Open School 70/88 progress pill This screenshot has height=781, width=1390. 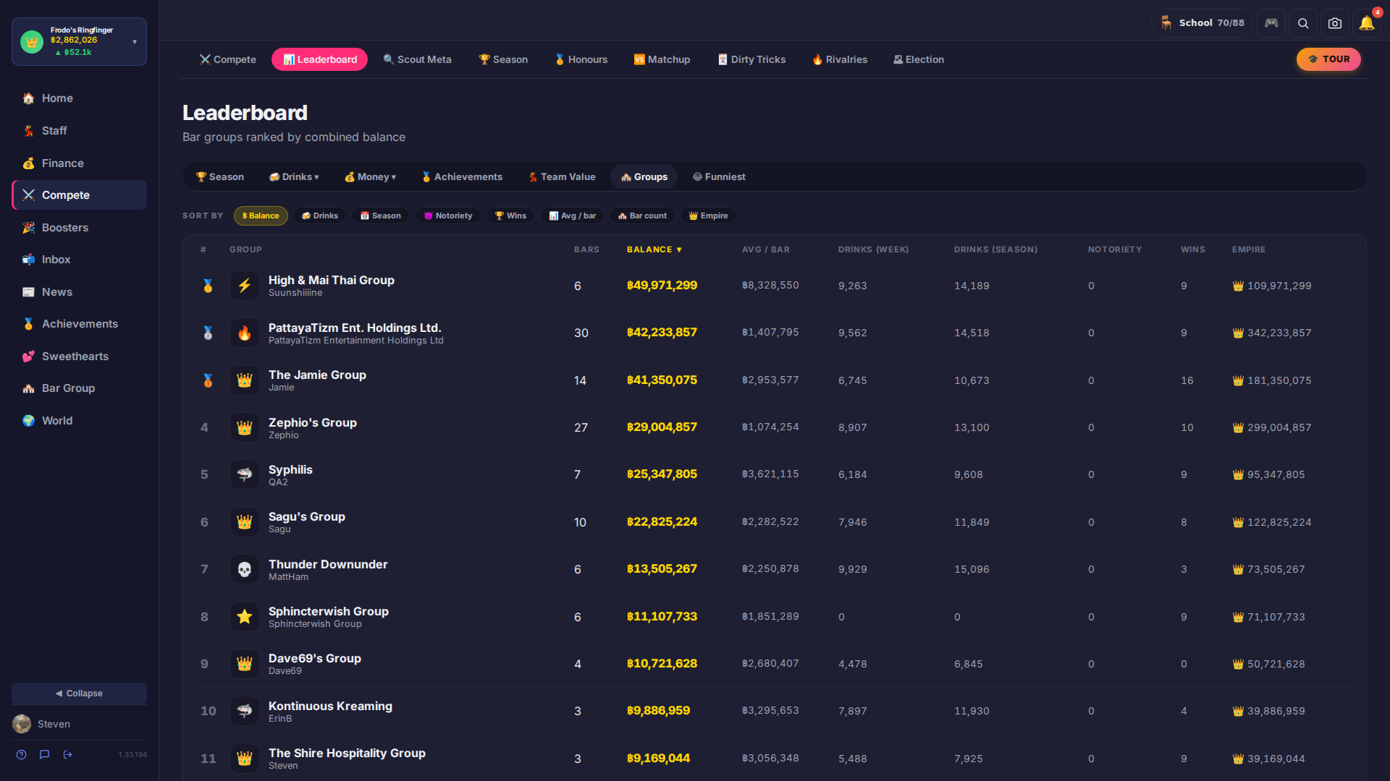tap(1202, 23)
